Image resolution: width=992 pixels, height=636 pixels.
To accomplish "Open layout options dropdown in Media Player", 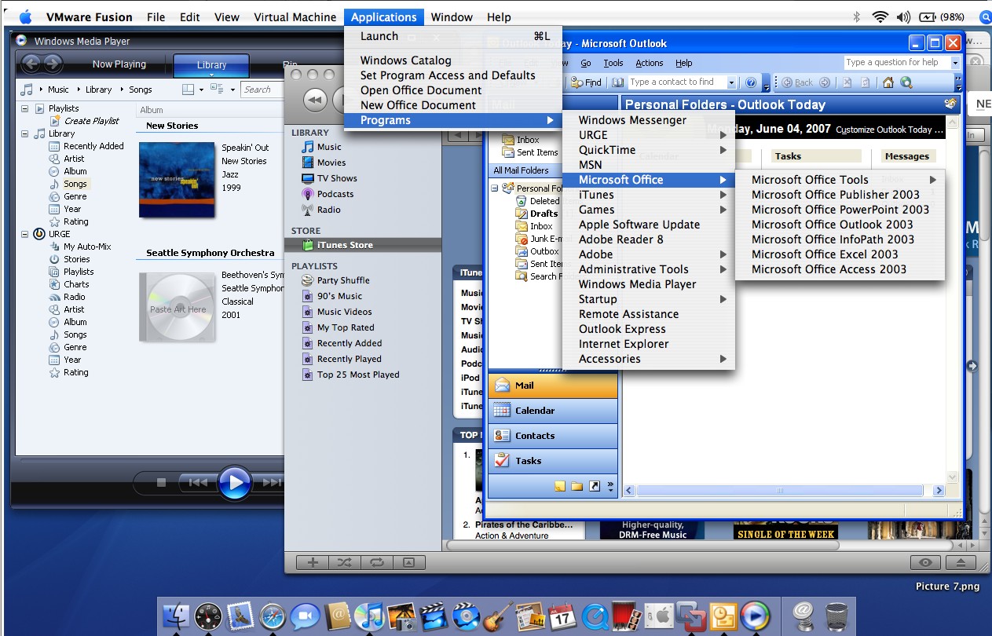I will click(x=201, y=90).
